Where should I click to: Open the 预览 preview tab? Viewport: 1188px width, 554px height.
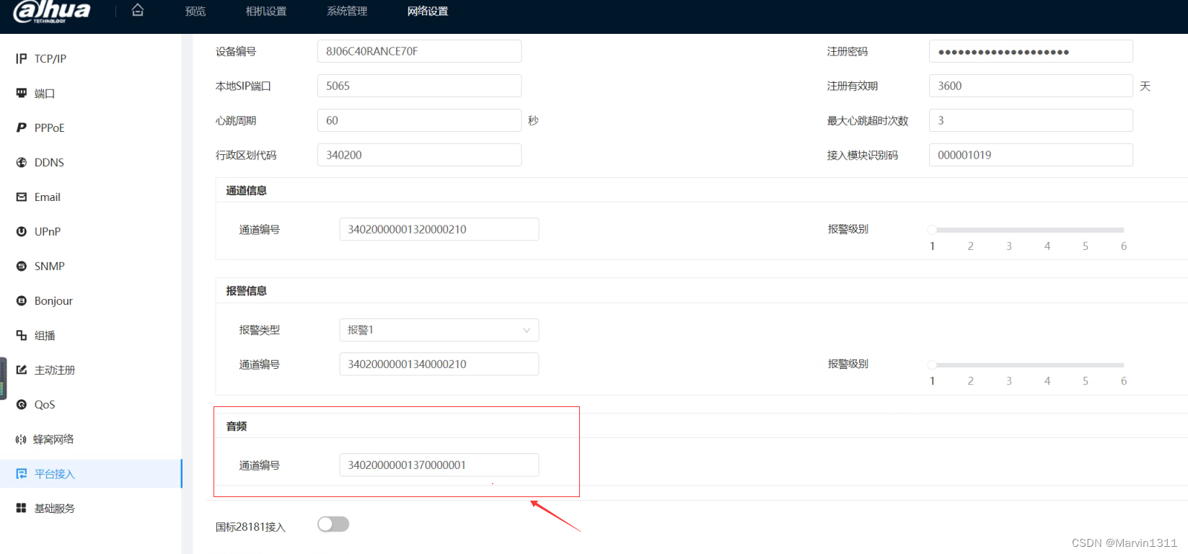click(195, 12)
